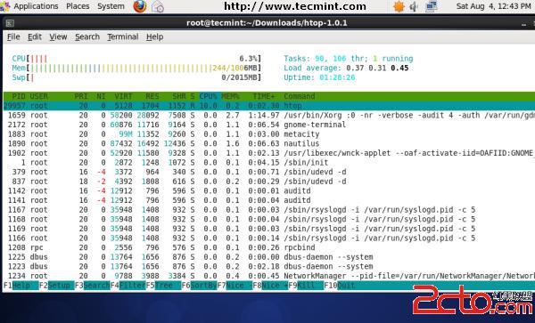Screen dimensions: 535x323
Task: Open the terminal File menu
Action: pos(13,36)
